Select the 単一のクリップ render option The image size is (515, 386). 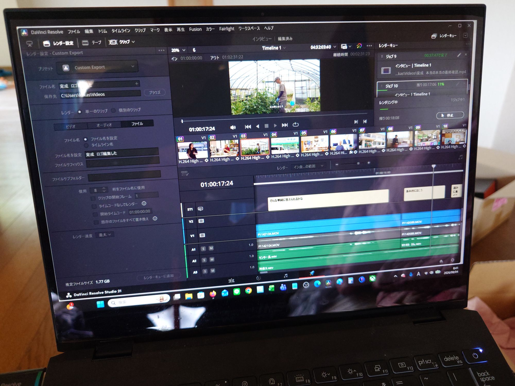(x=80, y=112)
